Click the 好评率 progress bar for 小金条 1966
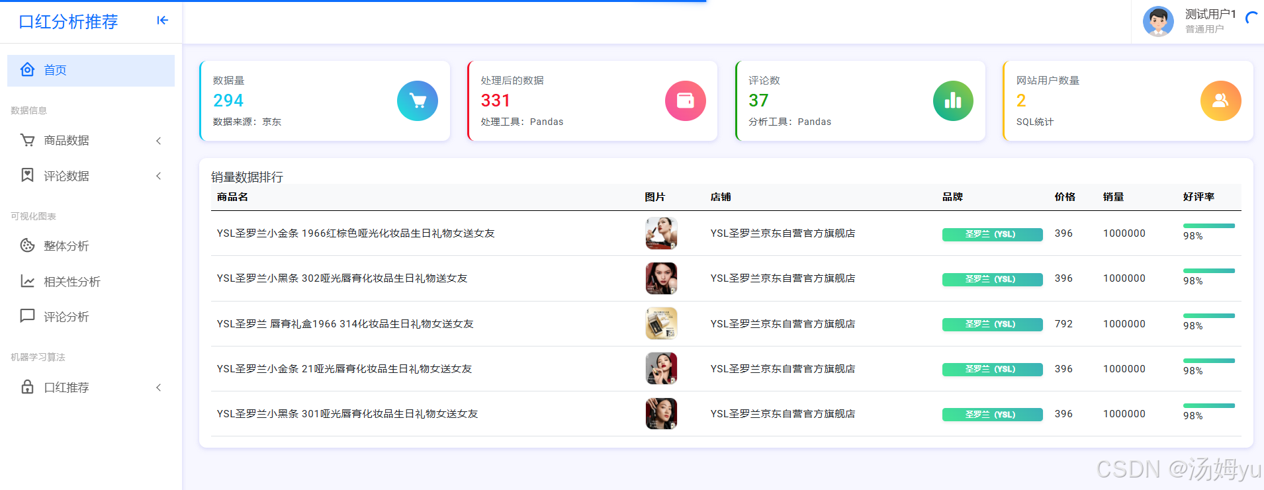Screen dimensions: 1264x490 coord(1209,226)
